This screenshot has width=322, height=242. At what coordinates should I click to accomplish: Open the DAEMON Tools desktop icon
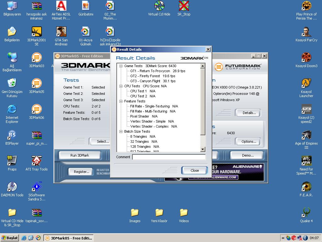pos(12,187)
